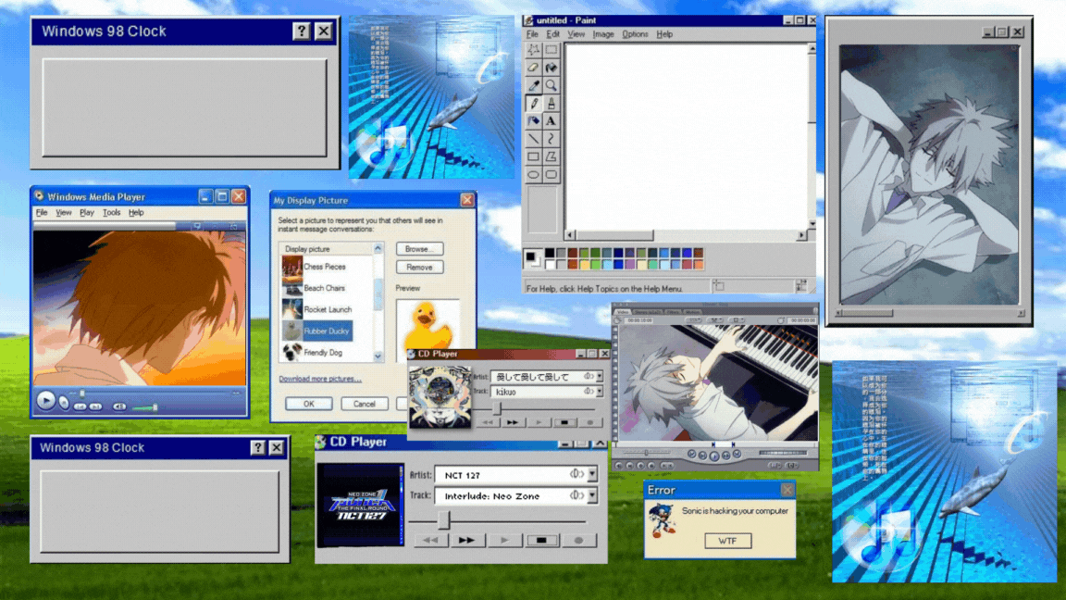The image size is (1066, 600).
Task: Rewind the kikuo CD Player
Action: 488,422
